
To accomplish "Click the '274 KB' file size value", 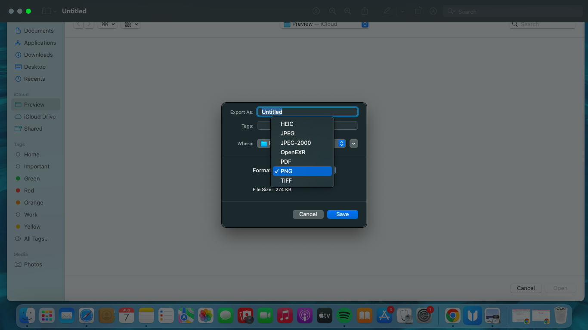I will [283, 189].
